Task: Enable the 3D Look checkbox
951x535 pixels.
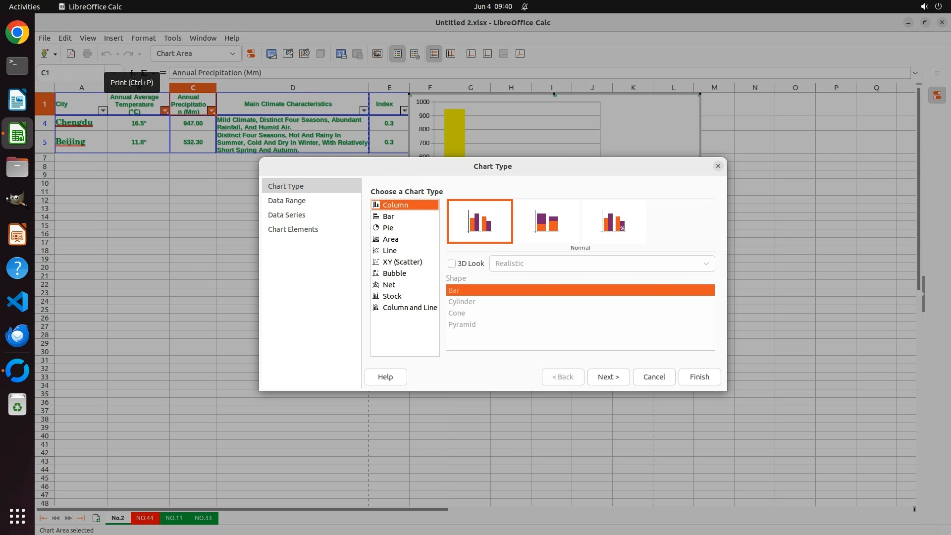Action: [x=452, y=264]
